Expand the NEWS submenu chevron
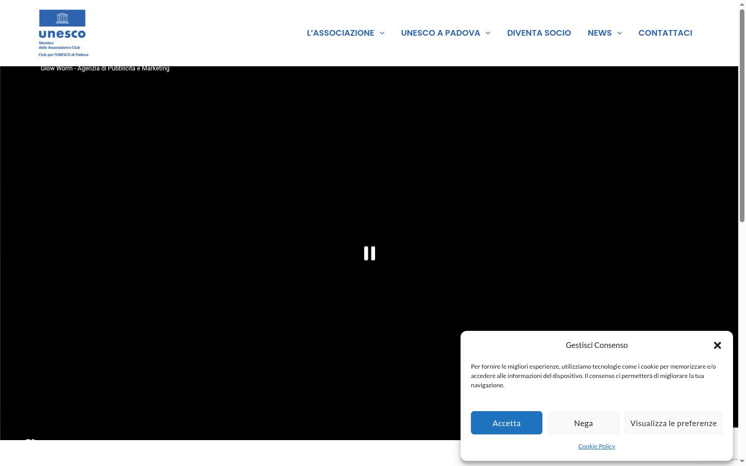The height and width of the screenshot is (466, 746). coord(620,33)
